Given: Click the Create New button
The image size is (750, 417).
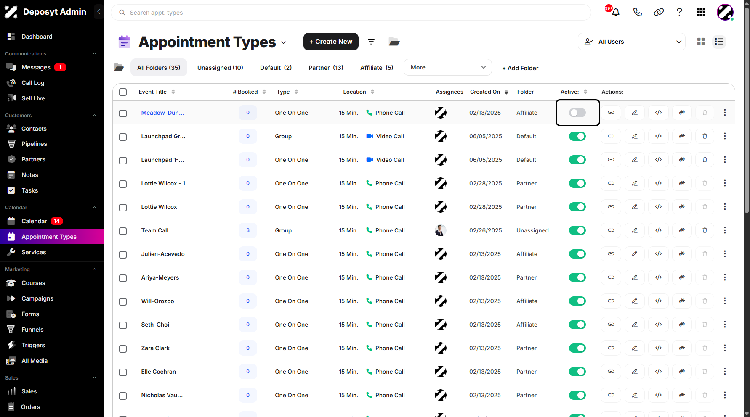Looking at the screenshot, I should tap(331, 42).
